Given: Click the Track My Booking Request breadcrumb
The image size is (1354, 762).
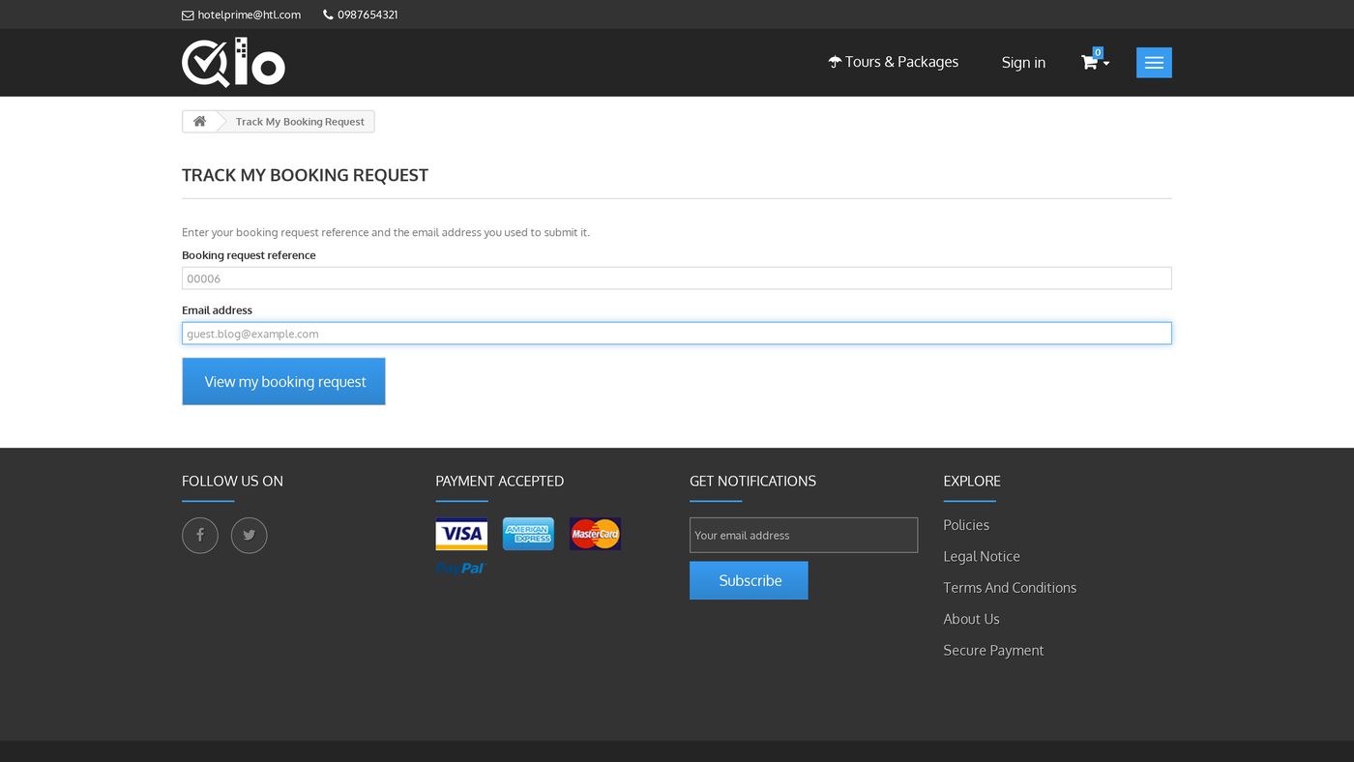Looking at the screenshot, I should coord(300,122).
